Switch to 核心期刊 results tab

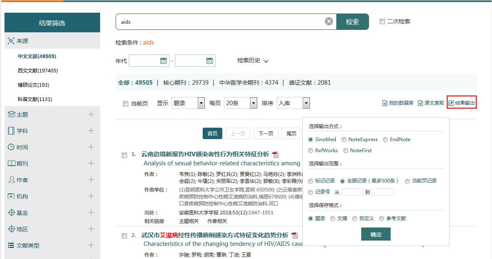186,83
